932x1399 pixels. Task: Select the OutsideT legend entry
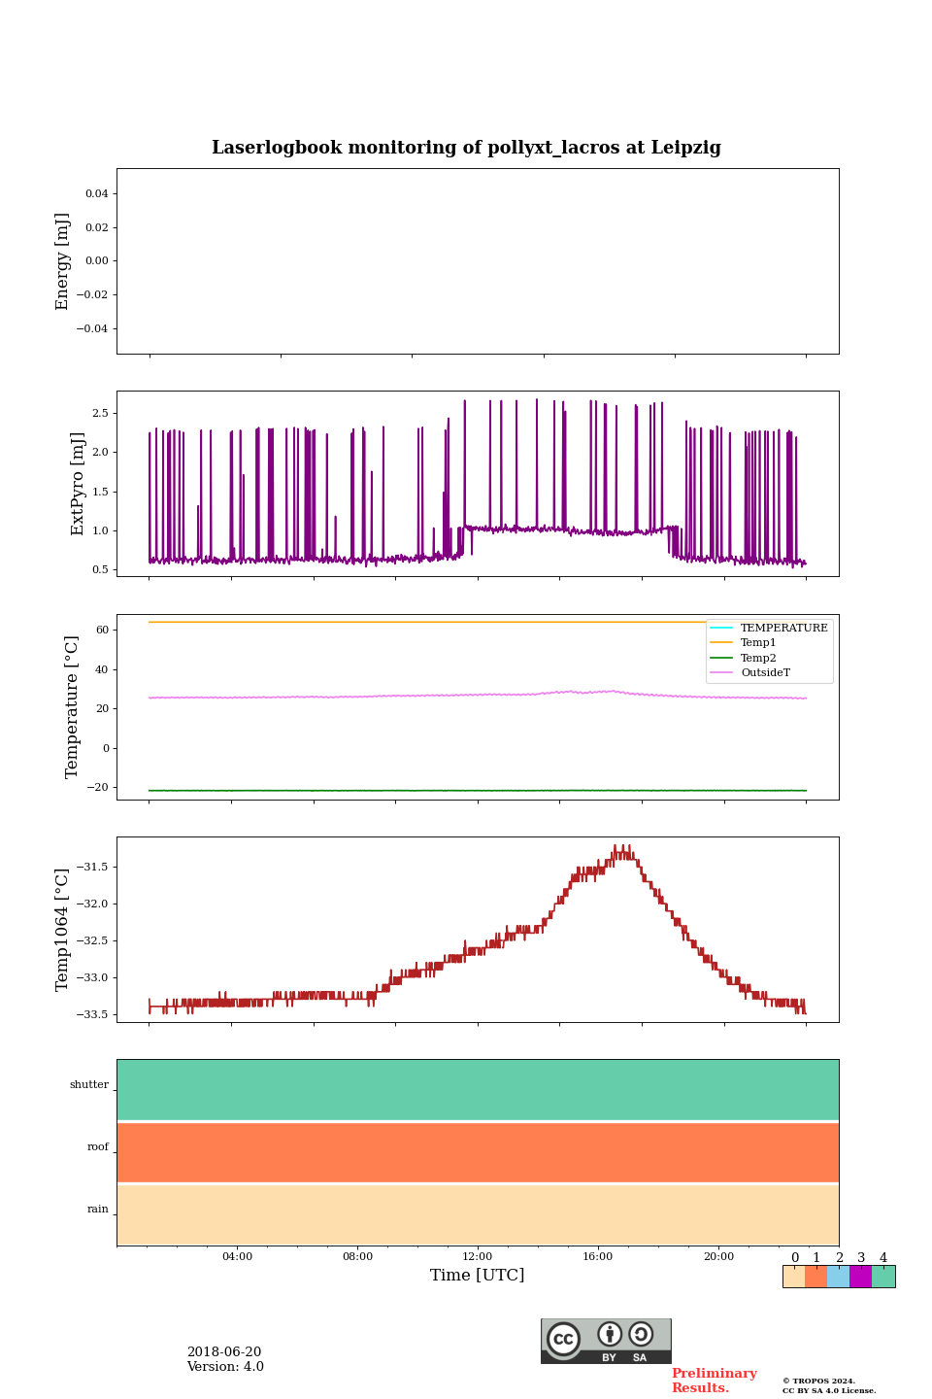[750, 672]
